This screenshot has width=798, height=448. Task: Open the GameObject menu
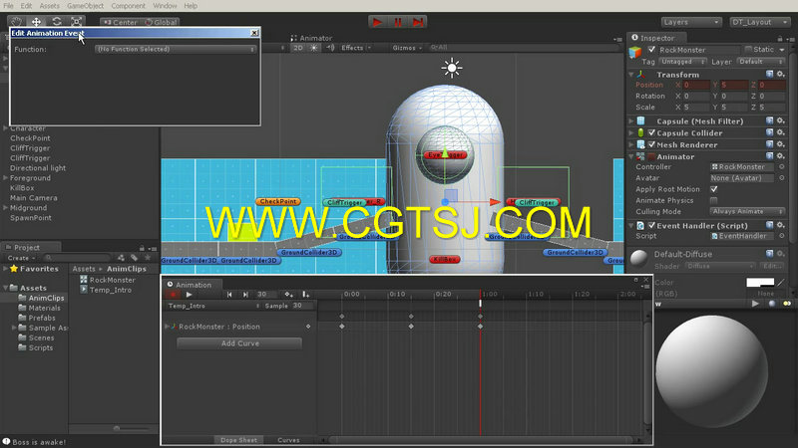(86, 6)
